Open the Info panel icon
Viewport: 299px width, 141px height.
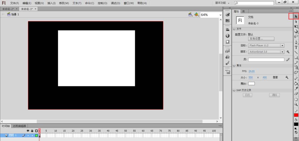point(228,35)
